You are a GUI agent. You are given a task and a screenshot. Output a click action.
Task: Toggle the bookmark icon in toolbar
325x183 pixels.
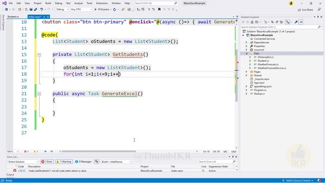click(x=159, y=9)
